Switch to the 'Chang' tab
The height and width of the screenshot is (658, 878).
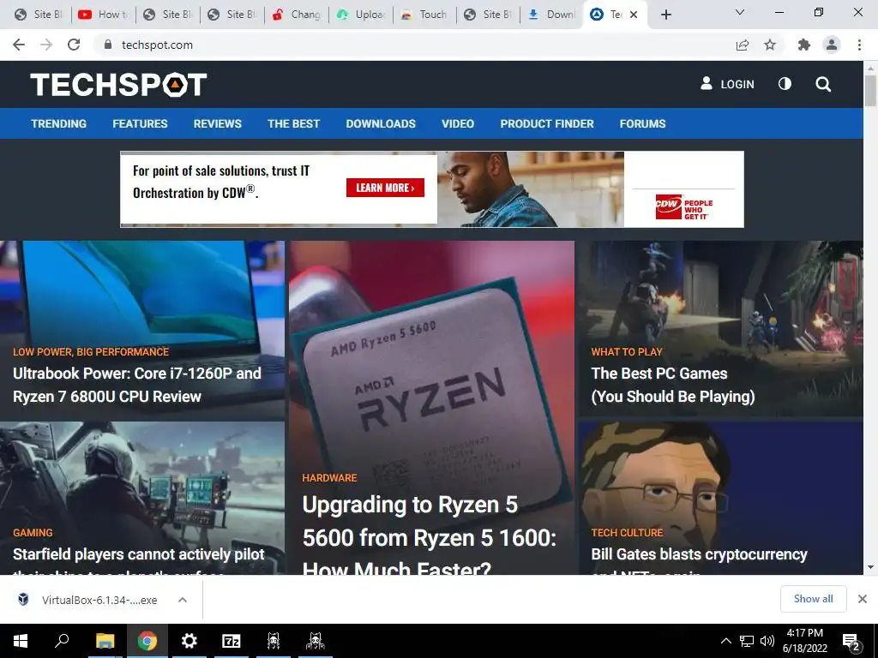[296, 15]
